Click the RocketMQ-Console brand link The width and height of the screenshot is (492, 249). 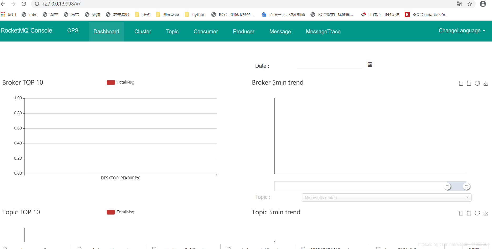coord(26,30)
